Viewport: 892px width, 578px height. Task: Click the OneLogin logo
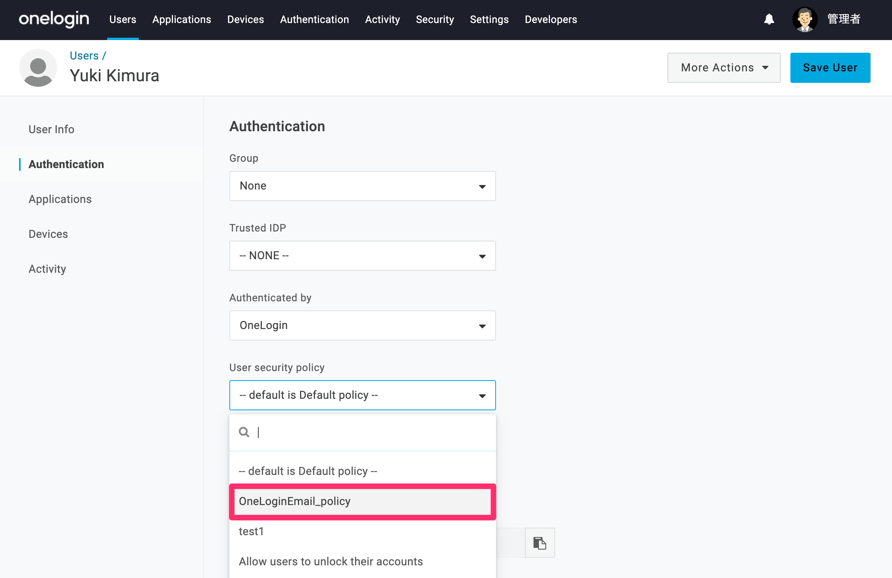point(54,19)
